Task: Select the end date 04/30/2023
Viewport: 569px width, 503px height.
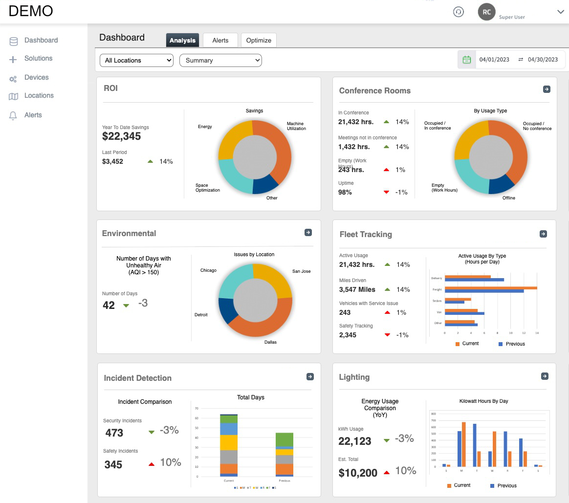Action: pyautogui.click(x=543, y=60)
